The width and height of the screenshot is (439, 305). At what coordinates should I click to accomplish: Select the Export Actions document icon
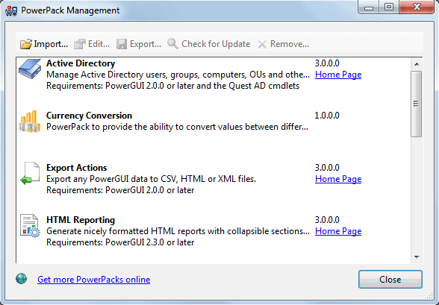[30, 173]
